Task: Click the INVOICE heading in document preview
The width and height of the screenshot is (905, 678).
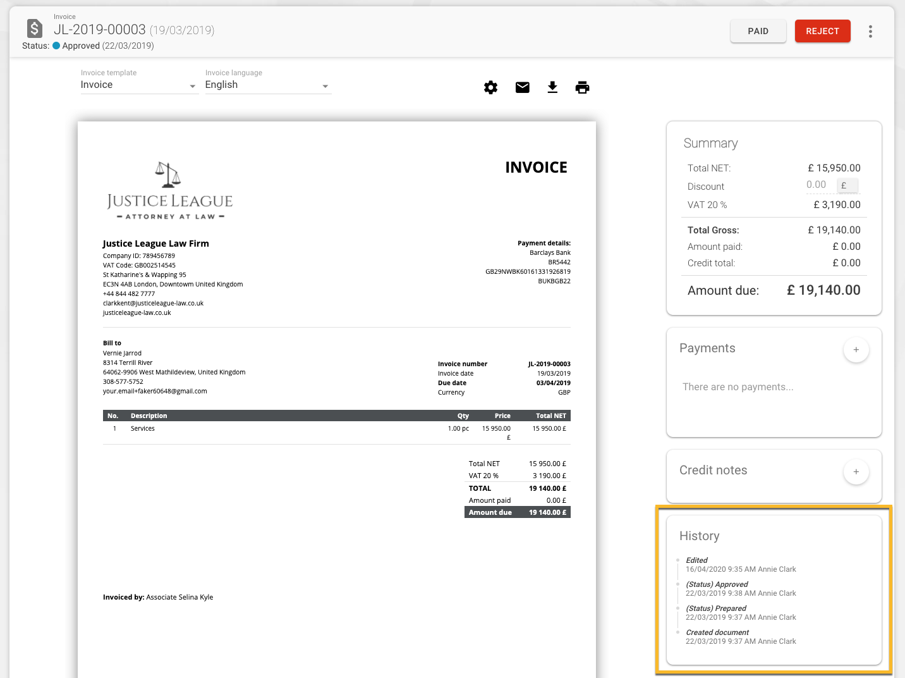Action: click(536, 167)
